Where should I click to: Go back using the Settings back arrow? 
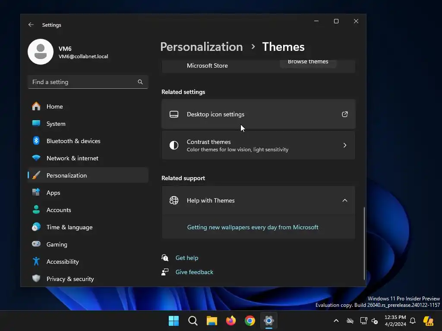click(x=31, y=25)
